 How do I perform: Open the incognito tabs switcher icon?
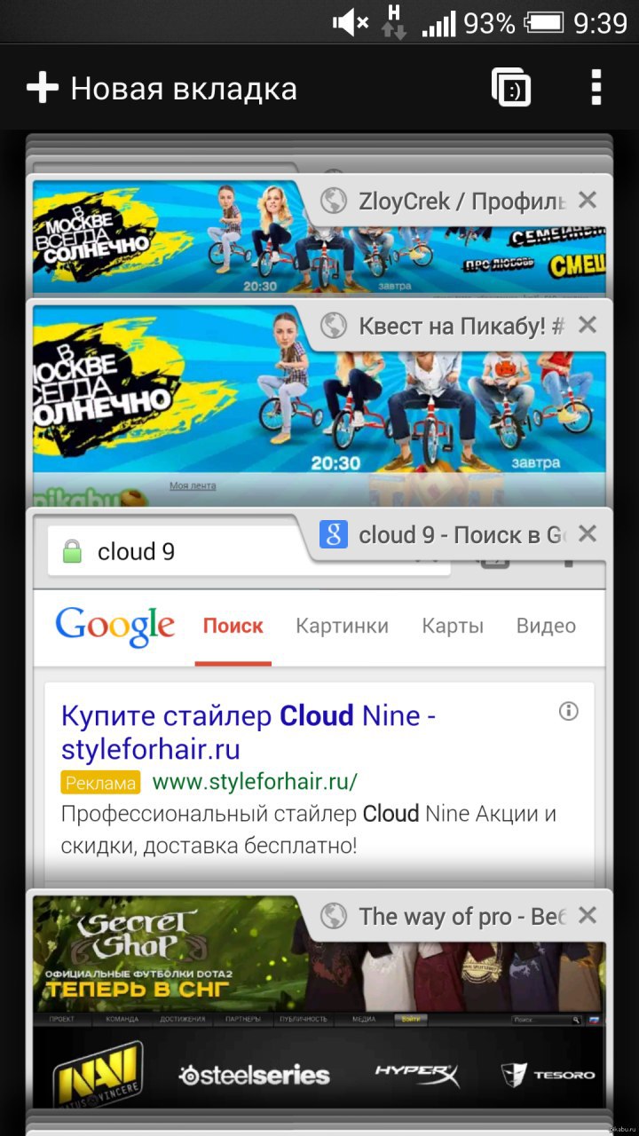click(x=511, y=88)
